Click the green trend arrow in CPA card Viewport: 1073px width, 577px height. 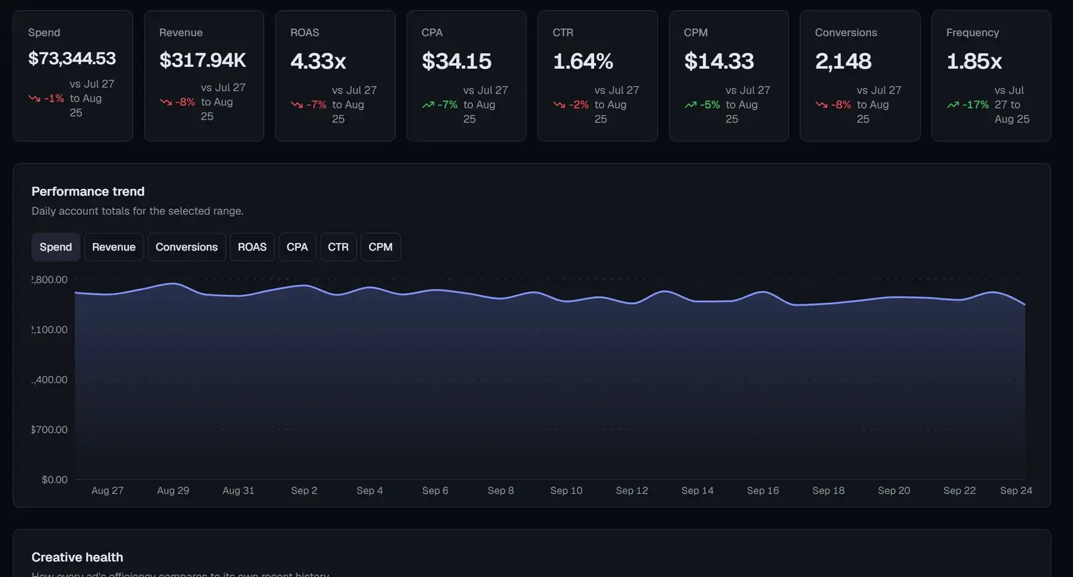pos(428,105)
